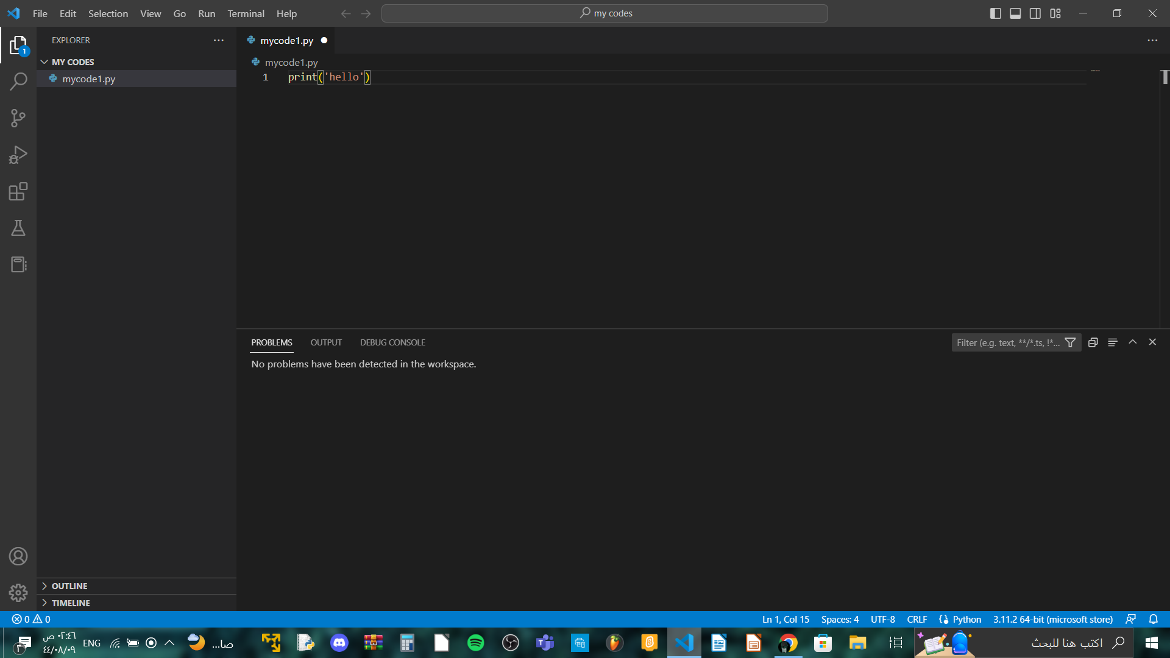Select mycode1.py in the Explorer tree

coord(136,79)
